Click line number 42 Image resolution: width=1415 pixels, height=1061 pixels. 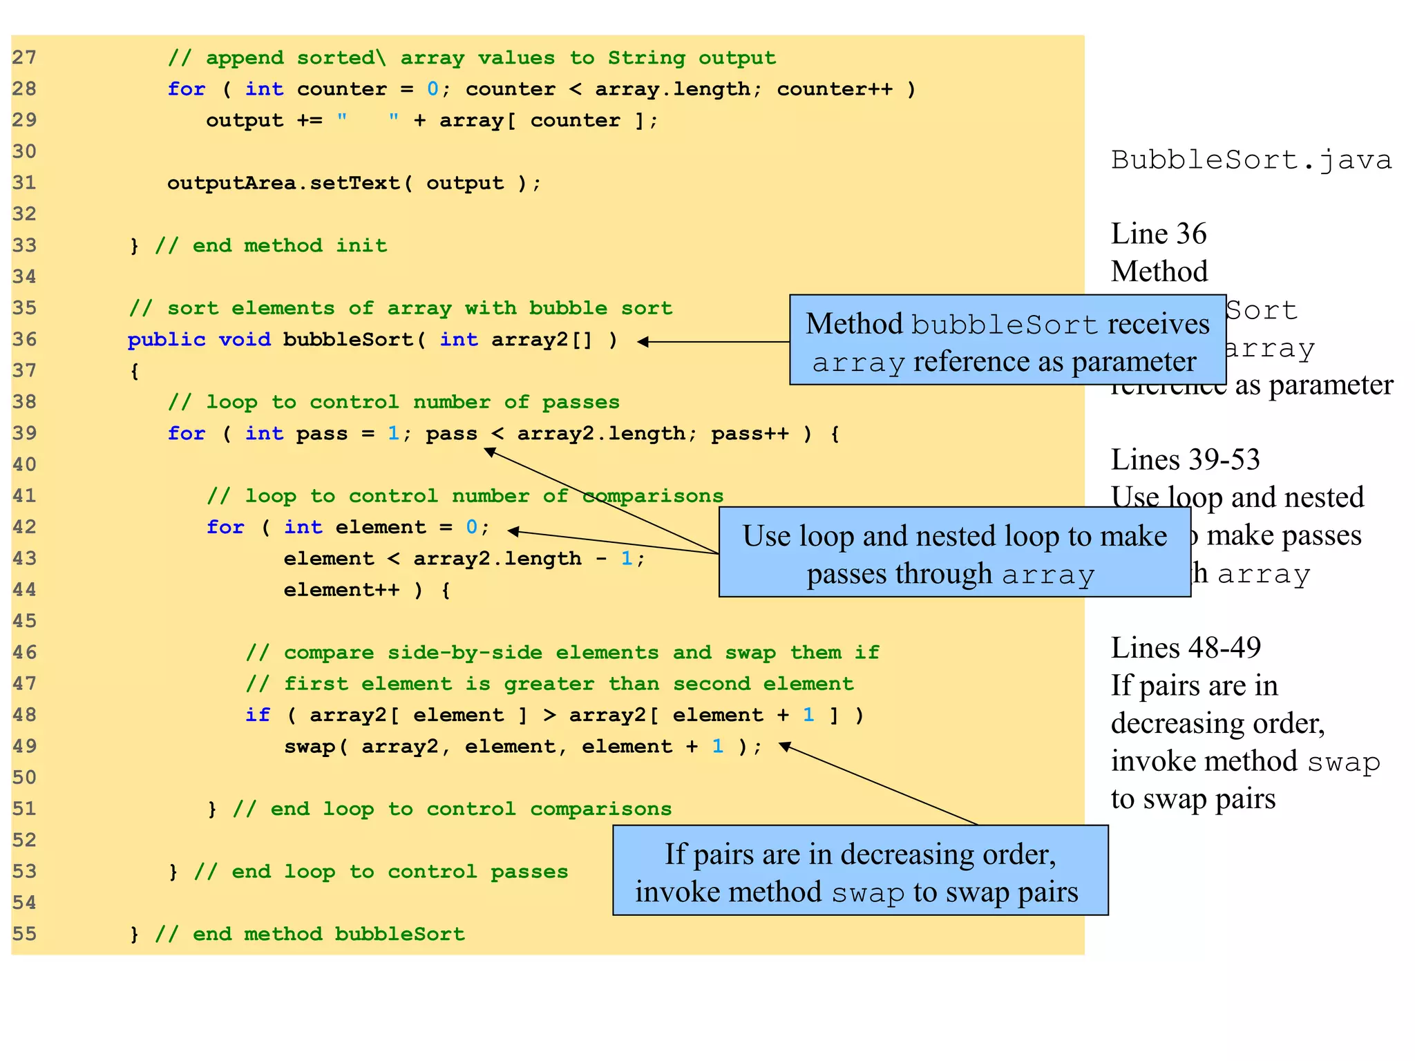pos(24,527)
